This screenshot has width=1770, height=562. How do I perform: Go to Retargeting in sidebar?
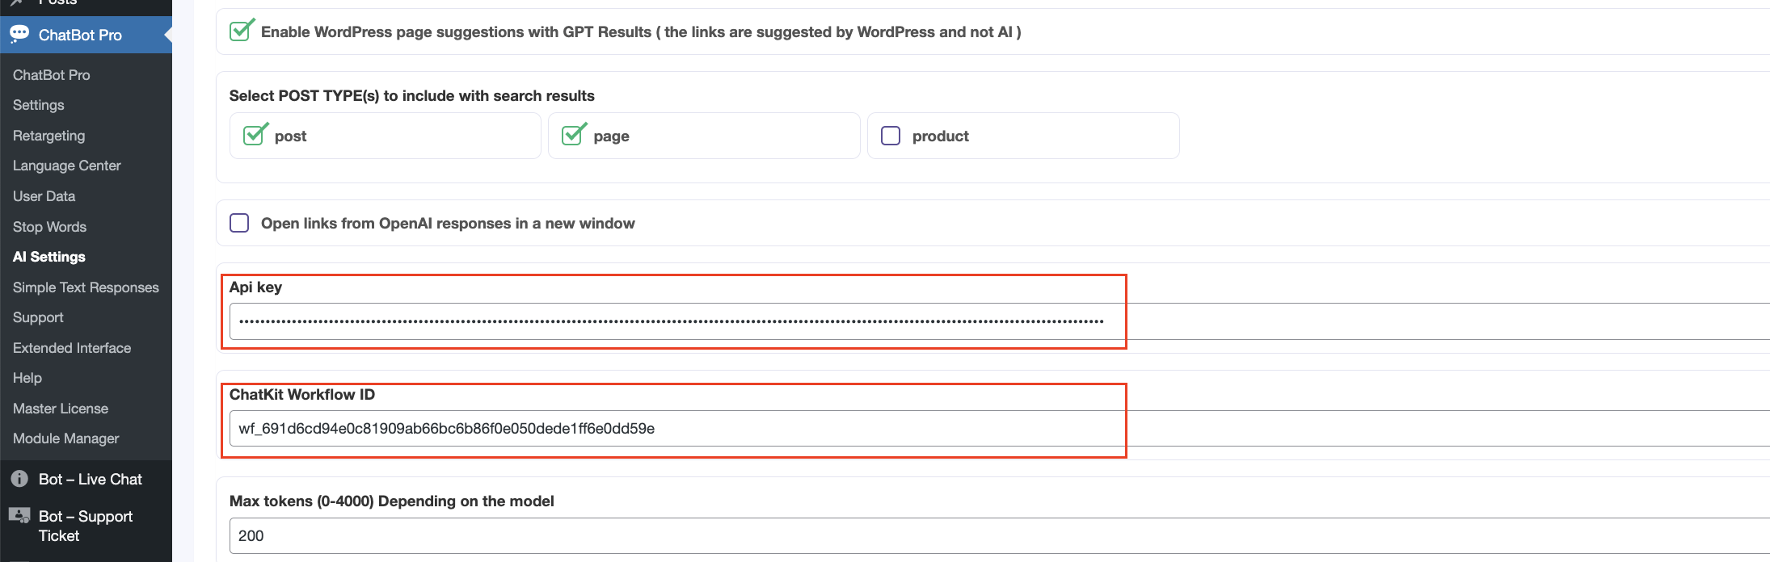click(x=49, y=136)
